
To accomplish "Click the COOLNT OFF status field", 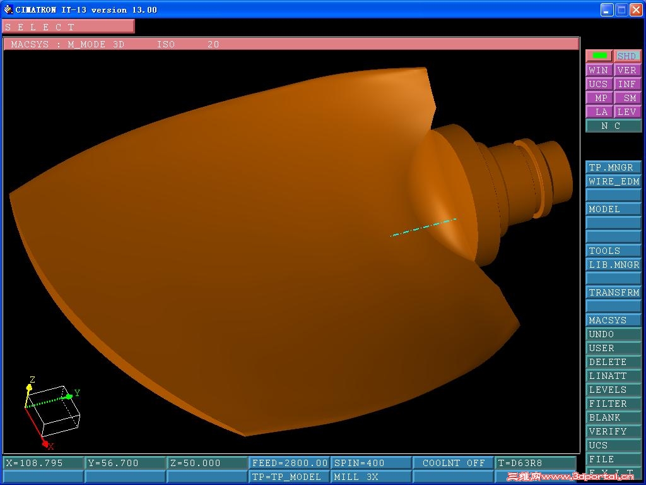I will [x=453, y=463].
